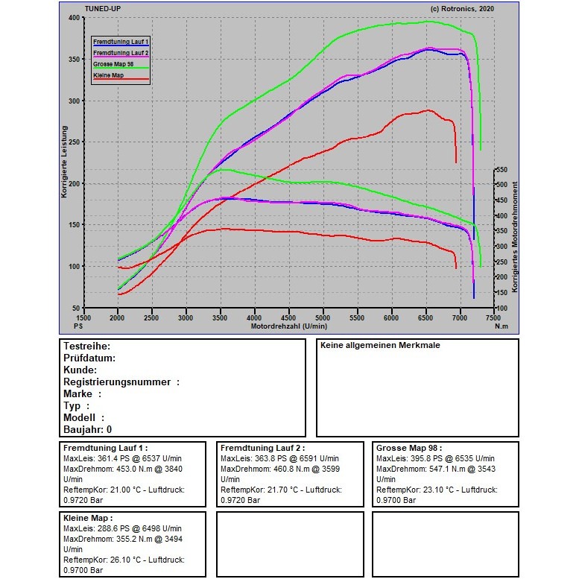Click the 2500 rpm axis tick

tap(151, 317)
